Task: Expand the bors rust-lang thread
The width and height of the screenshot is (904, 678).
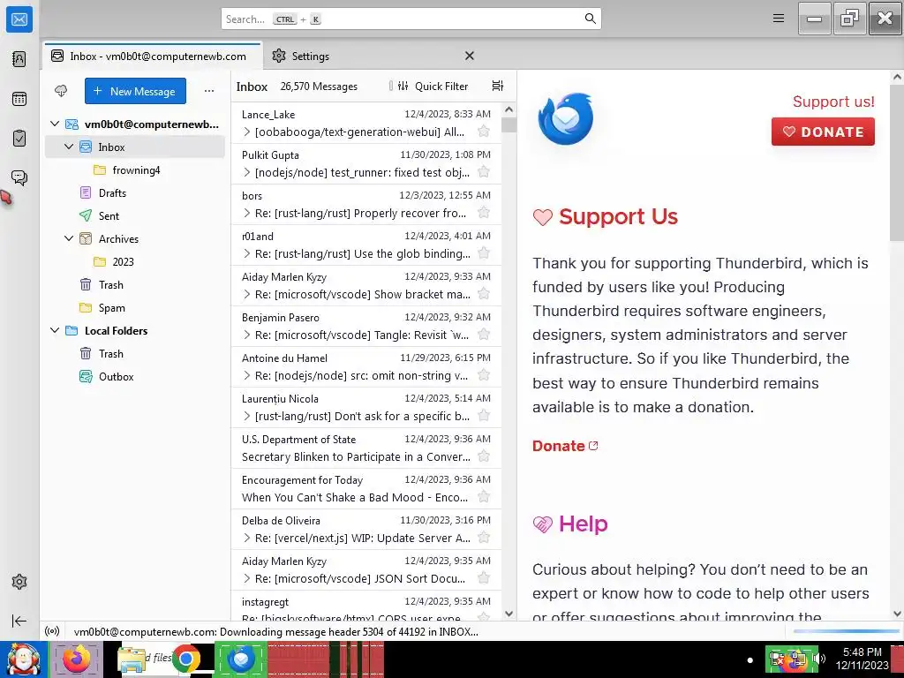Action: pyautogui.click(x=247, y=213)
